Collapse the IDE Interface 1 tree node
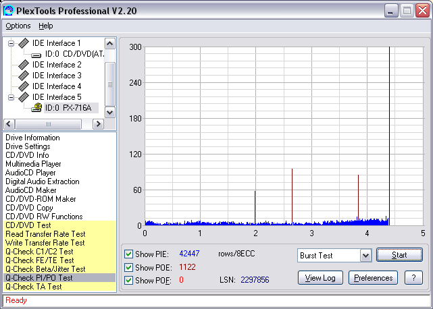Viewport: 433px width, 309px height. click(11, 43)
